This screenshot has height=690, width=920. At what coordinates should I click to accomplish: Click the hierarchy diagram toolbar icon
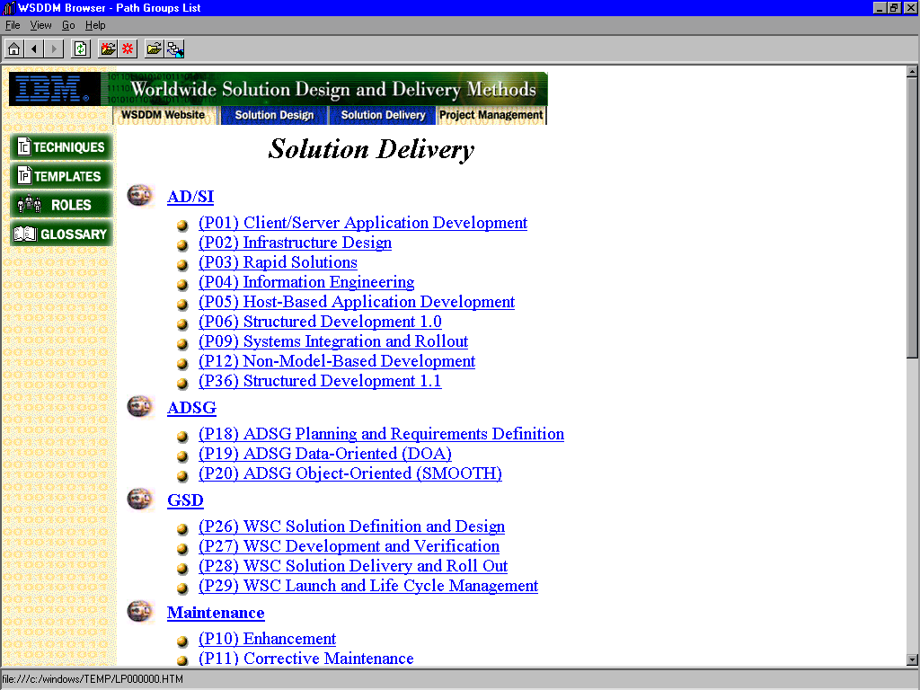(174, 49)
